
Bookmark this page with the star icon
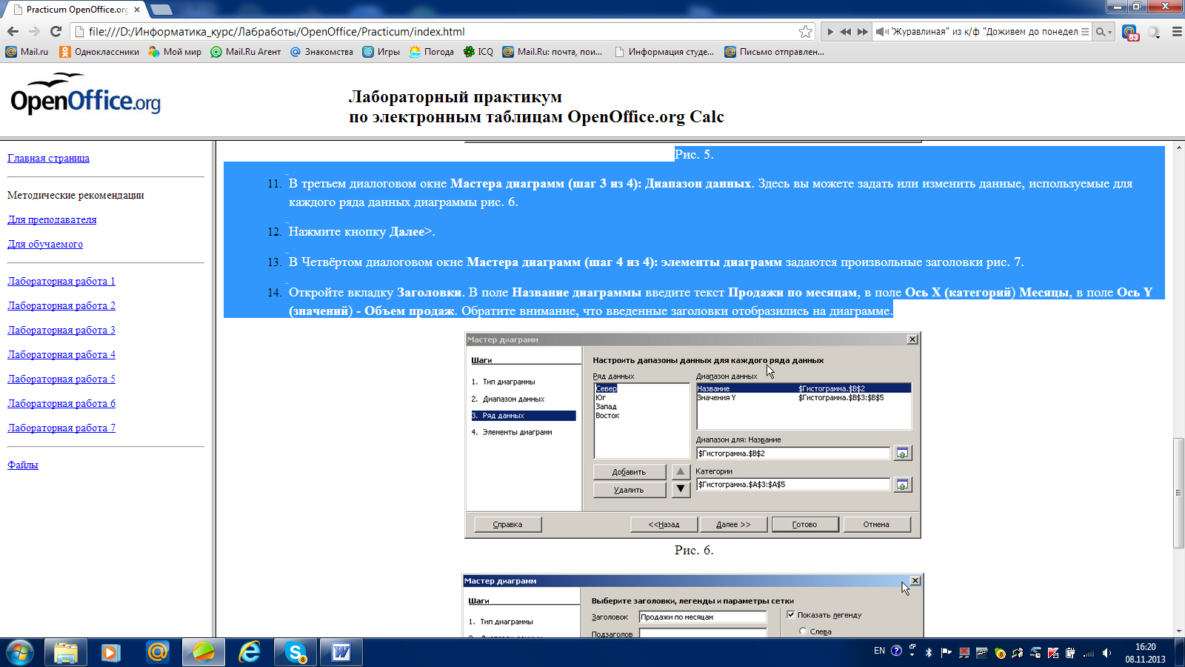805,31
